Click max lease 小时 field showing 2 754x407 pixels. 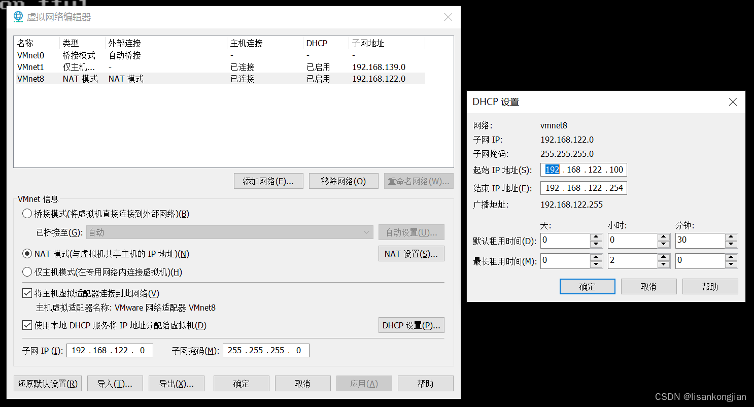coord(633,261)
